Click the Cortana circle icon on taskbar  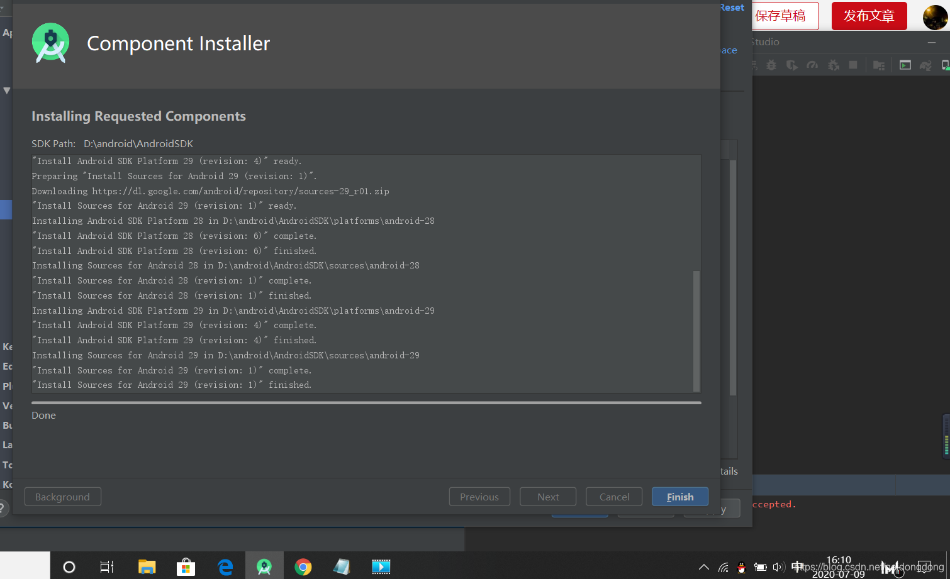click(69, 567)
